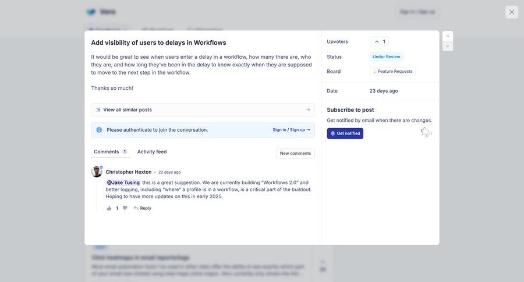Switch to the Activity feed tab

point(152,151)
